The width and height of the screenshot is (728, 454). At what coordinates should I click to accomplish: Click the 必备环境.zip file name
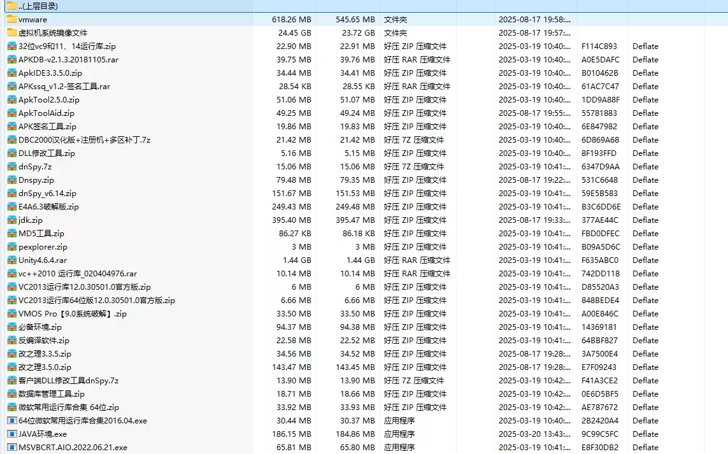40,327
